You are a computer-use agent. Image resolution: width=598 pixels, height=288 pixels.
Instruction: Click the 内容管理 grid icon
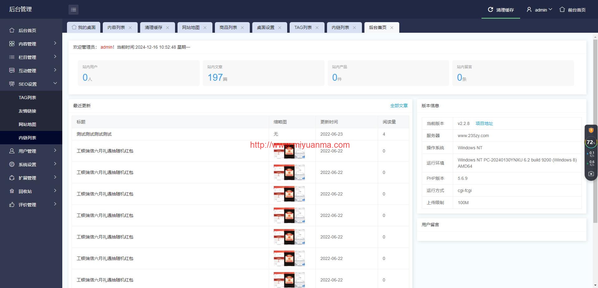click(x=12, y=44)
